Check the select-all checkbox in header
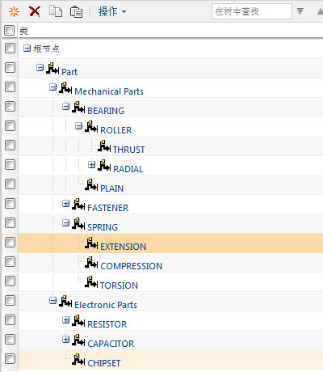 9,30
